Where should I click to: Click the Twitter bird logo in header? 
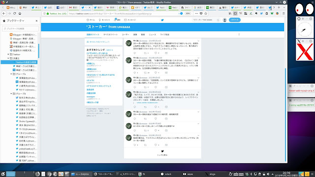162,20
